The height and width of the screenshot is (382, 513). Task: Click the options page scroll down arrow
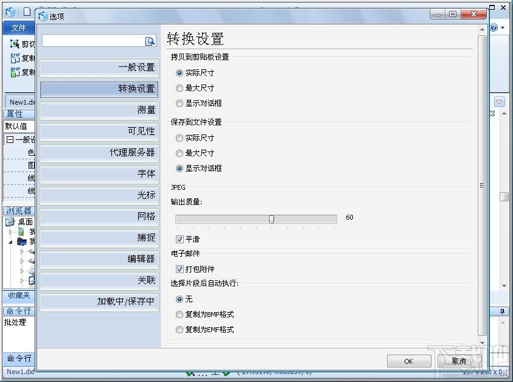[482, 342]
